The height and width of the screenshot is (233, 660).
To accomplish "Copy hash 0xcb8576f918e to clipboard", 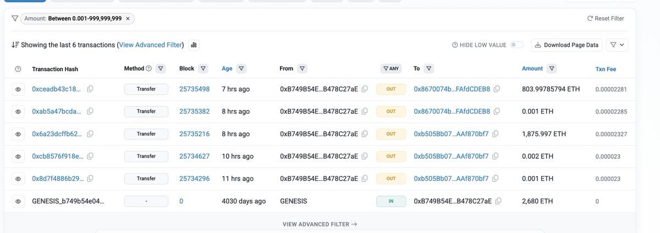I will click(x=90, y=157).
